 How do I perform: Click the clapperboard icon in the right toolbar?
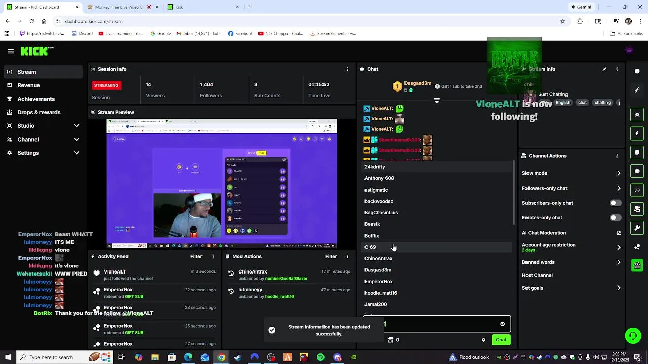(x=637, y=265)
